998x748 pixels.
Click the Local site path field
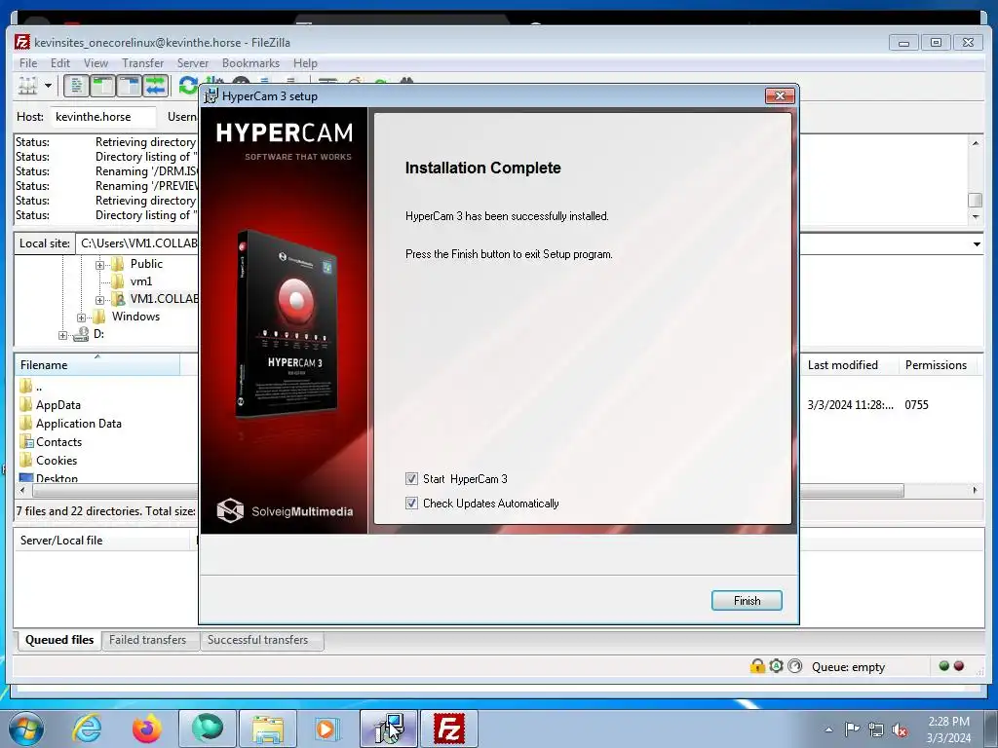point(136,243)
